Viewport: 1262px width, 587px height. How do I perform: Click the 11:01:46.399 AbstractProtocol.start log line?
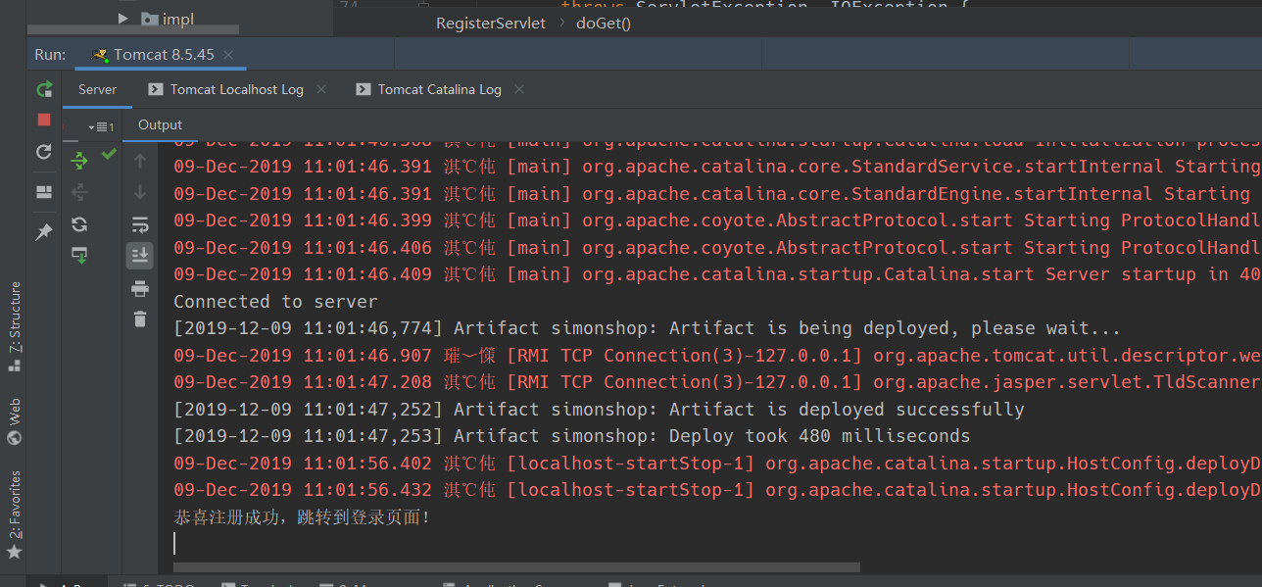[x=717, y=220]
